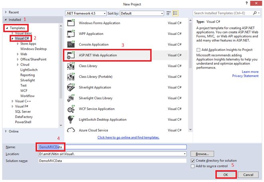
Task: Expand the Recent section
Action: pyautogui.click(x=6, y=12)
